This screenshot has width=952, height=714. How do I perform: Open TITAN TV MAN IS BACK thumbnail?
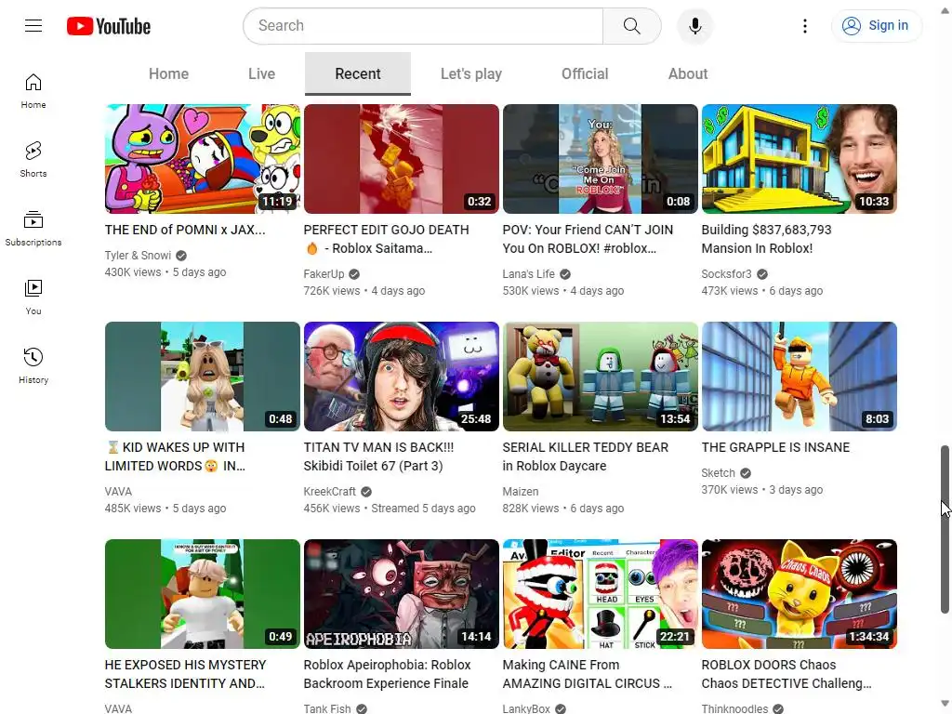coord(402,377)
